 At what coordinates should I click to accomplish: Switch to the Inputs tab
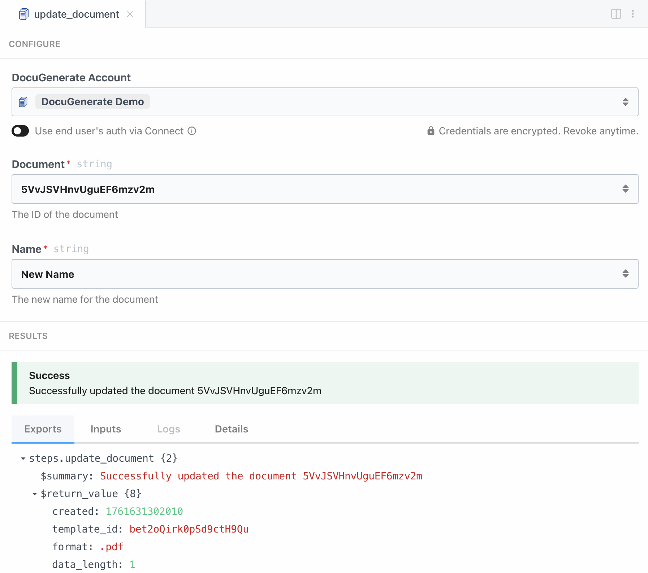point(106,429)
